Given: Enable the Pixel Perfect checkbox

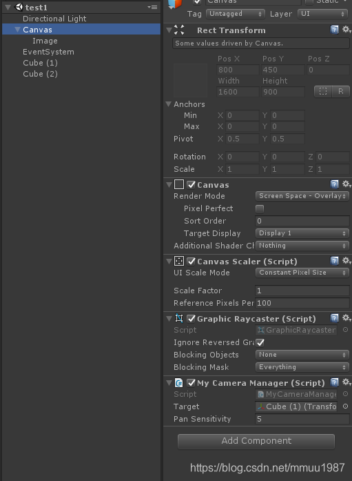Looking at the screenshot, I should [260, 208].
